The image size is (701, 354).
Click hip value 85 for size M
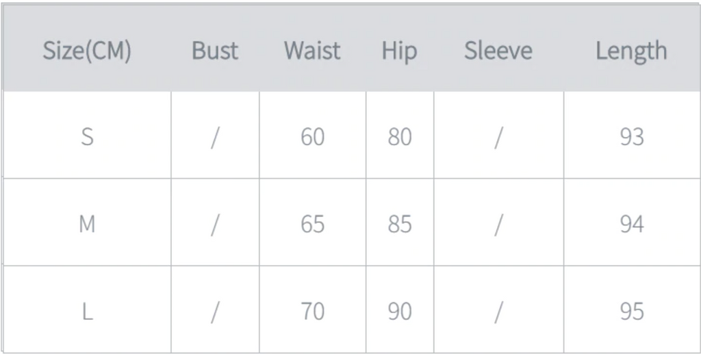(x=400, y=224)
